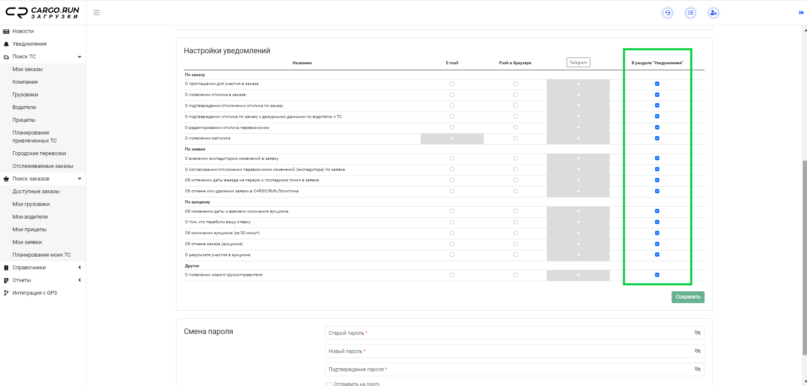This screenshot has width=807, height=386.
Task: Click the Поиск ТС truck icon
Action: coord(6,57)
